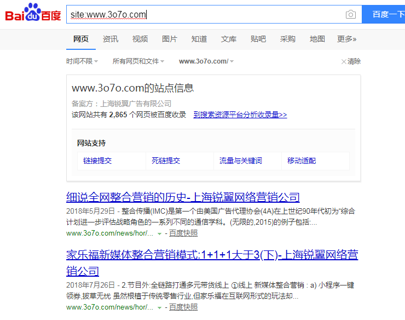Go to the 文库 tab
The image size is (405, 320).
(229, 39)
